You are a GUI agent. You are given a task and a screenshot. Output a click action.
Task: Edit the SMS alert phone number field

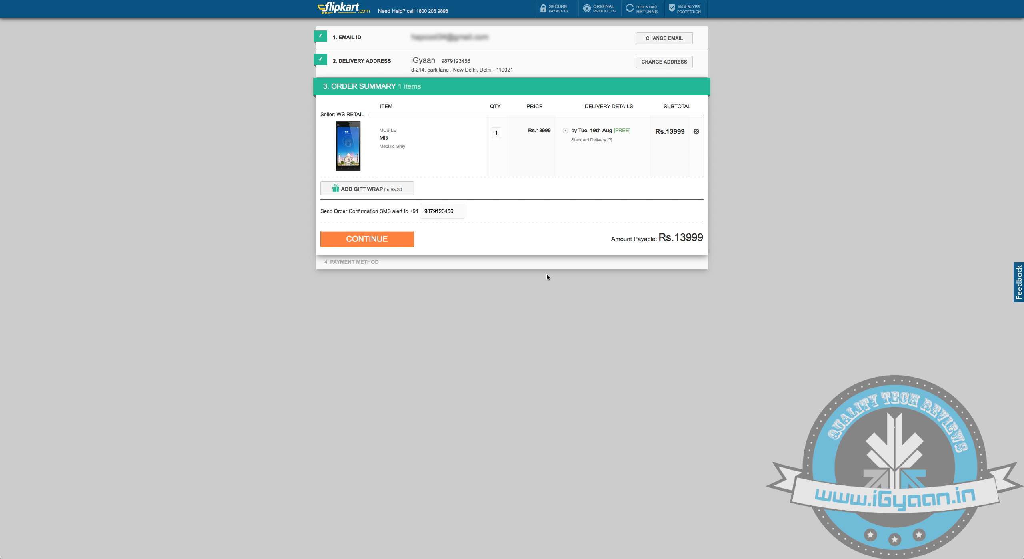coord(442,211)
